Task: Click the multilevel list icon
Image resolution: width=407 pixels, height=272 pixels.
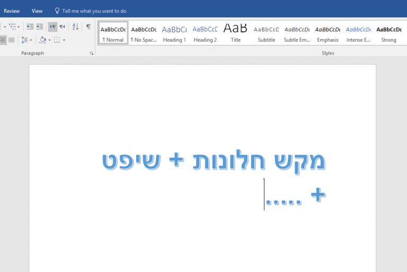Action: pyautogui.click(x=13, y=26)
